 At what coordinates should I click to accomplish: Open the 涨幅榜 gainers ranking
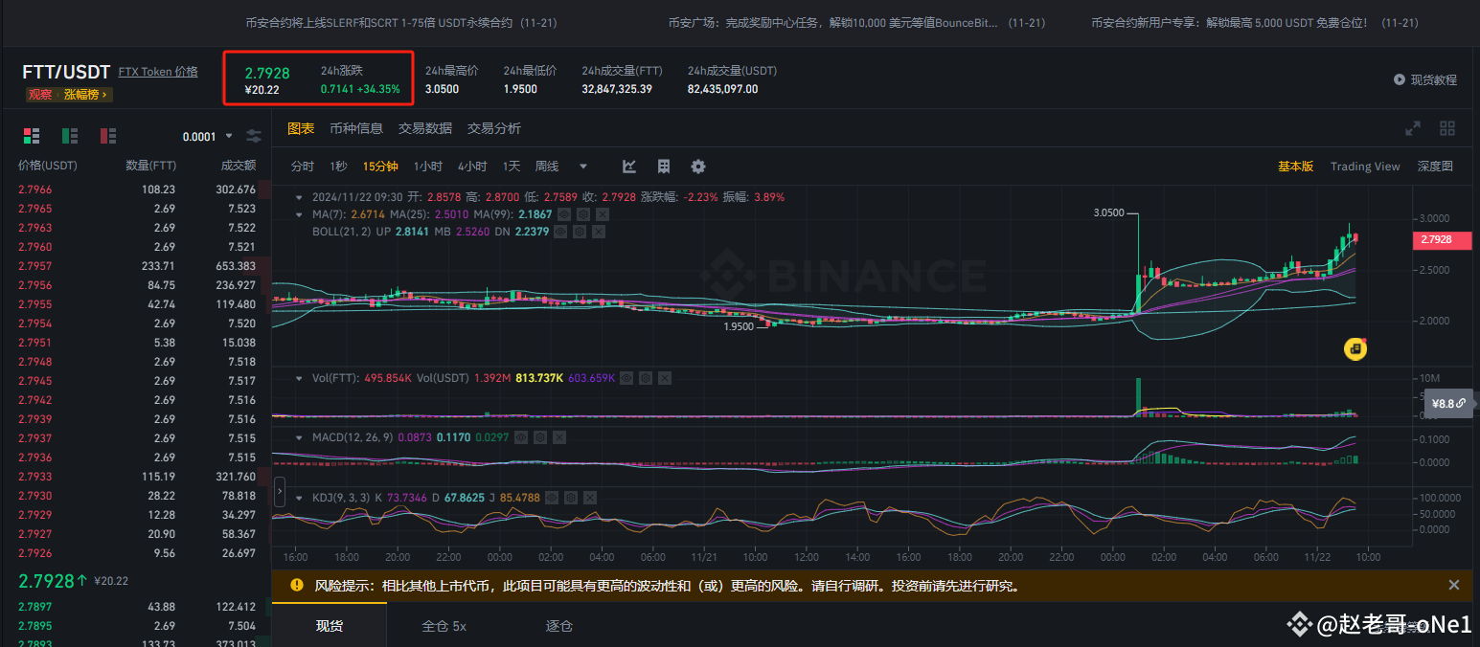[x=87, y=95]
